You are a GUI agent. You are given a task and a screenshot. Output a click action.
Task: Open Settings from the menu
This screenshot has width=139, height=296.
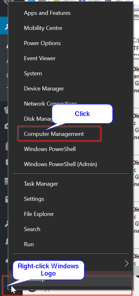tap(34, 199)
